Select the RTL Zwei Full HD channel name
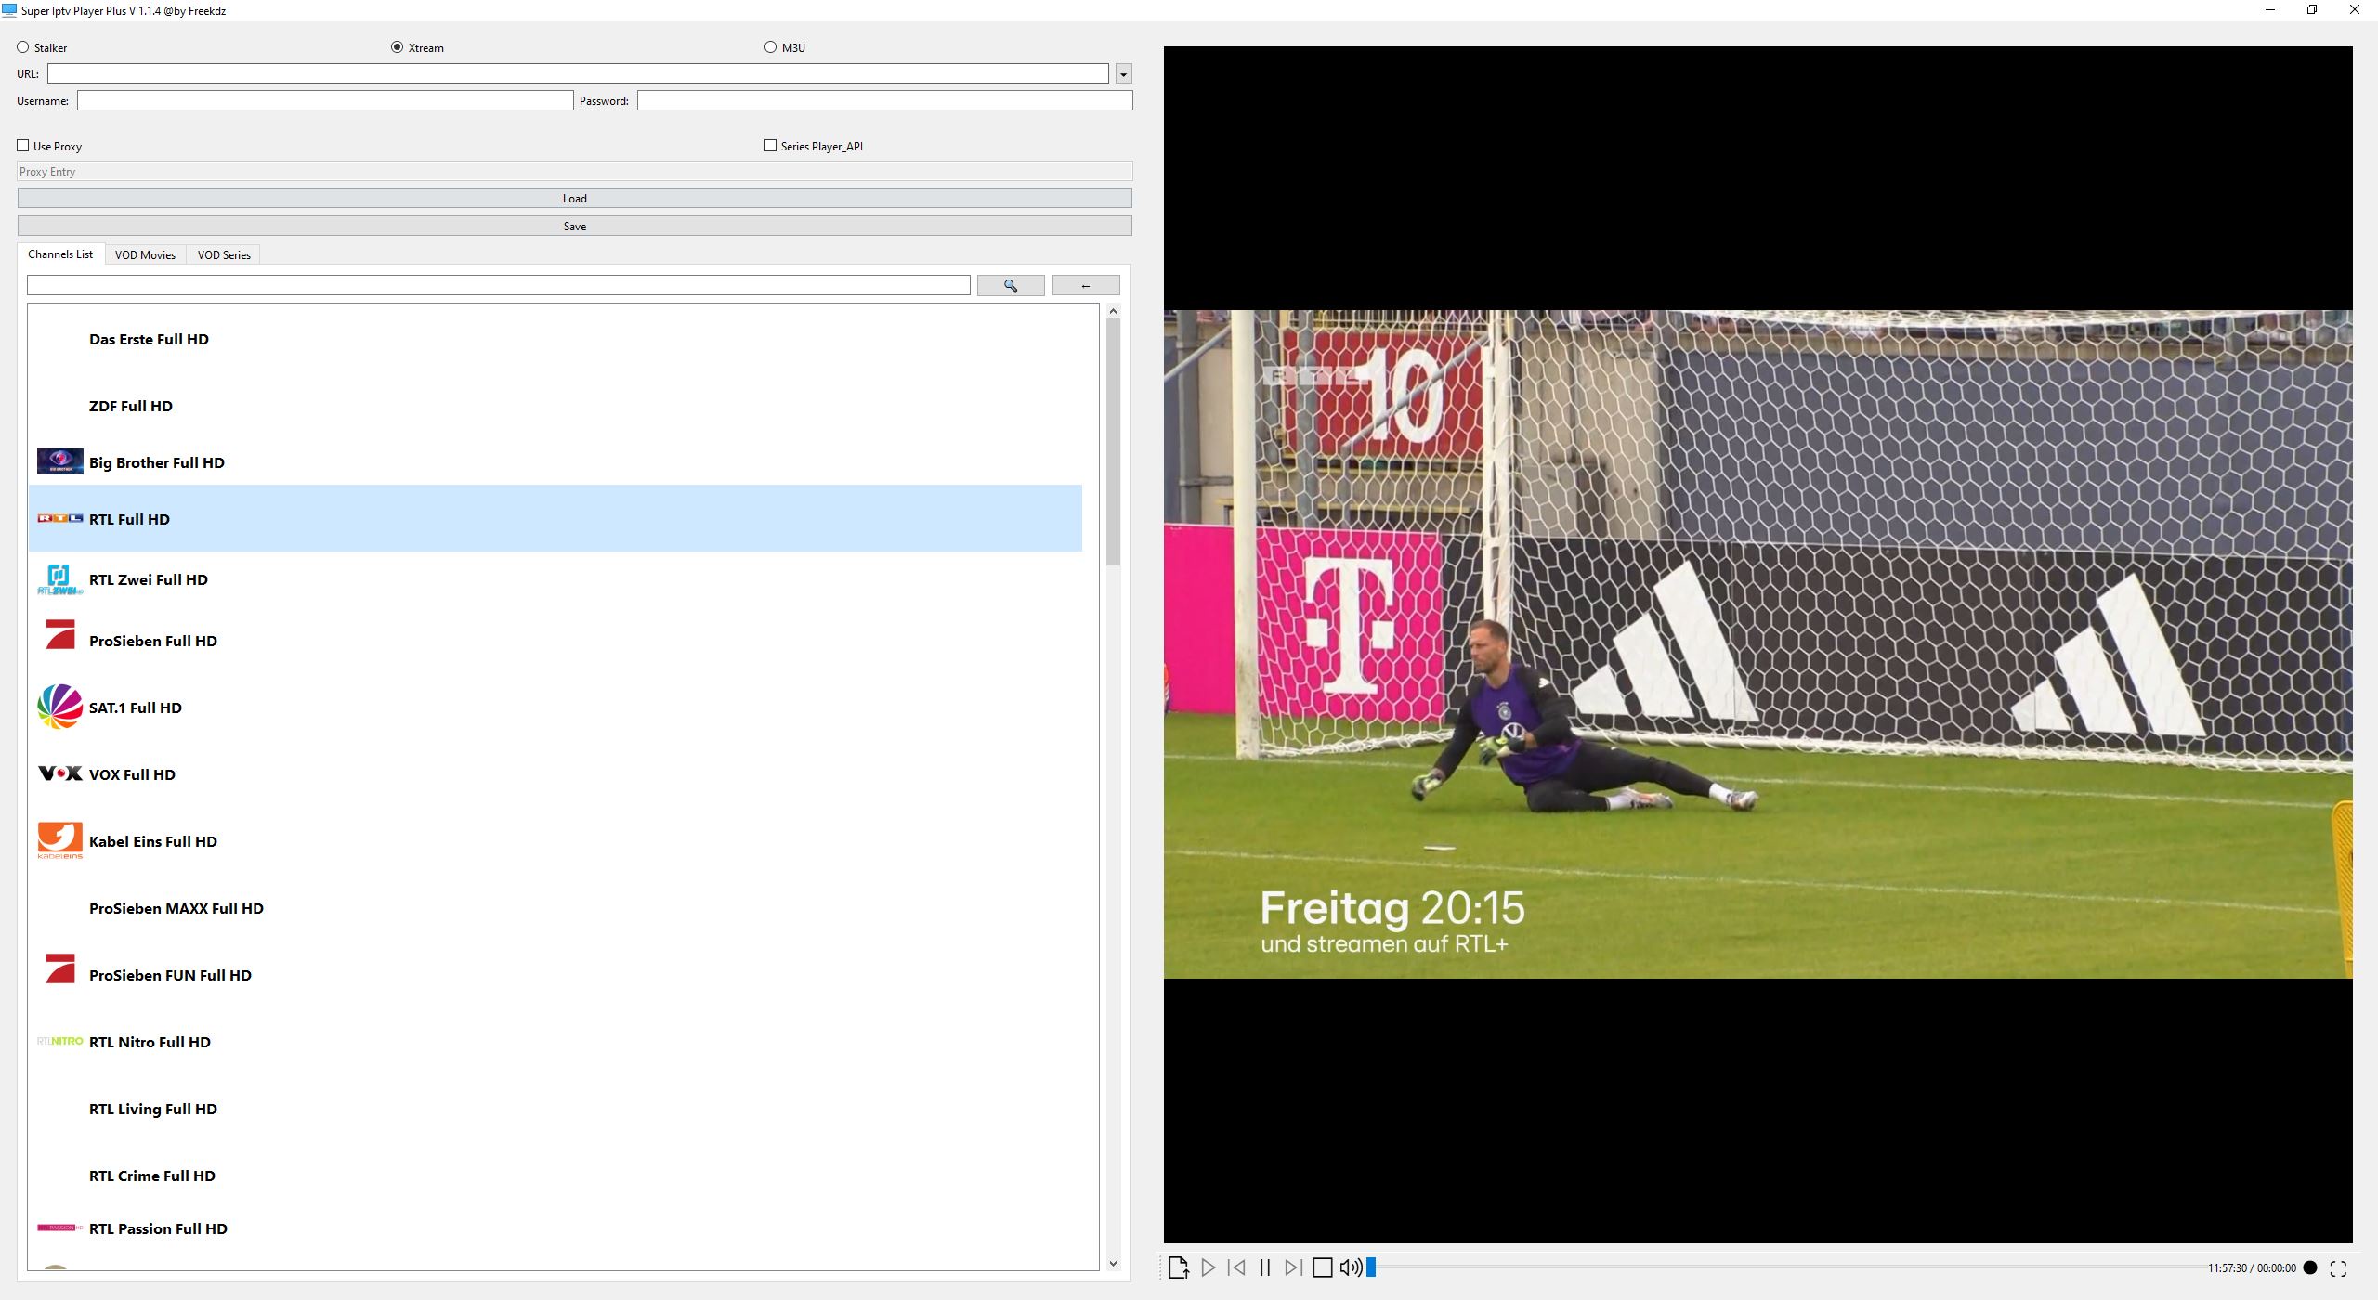This screenshot has width=2378, height=1300. coord(149,579)
